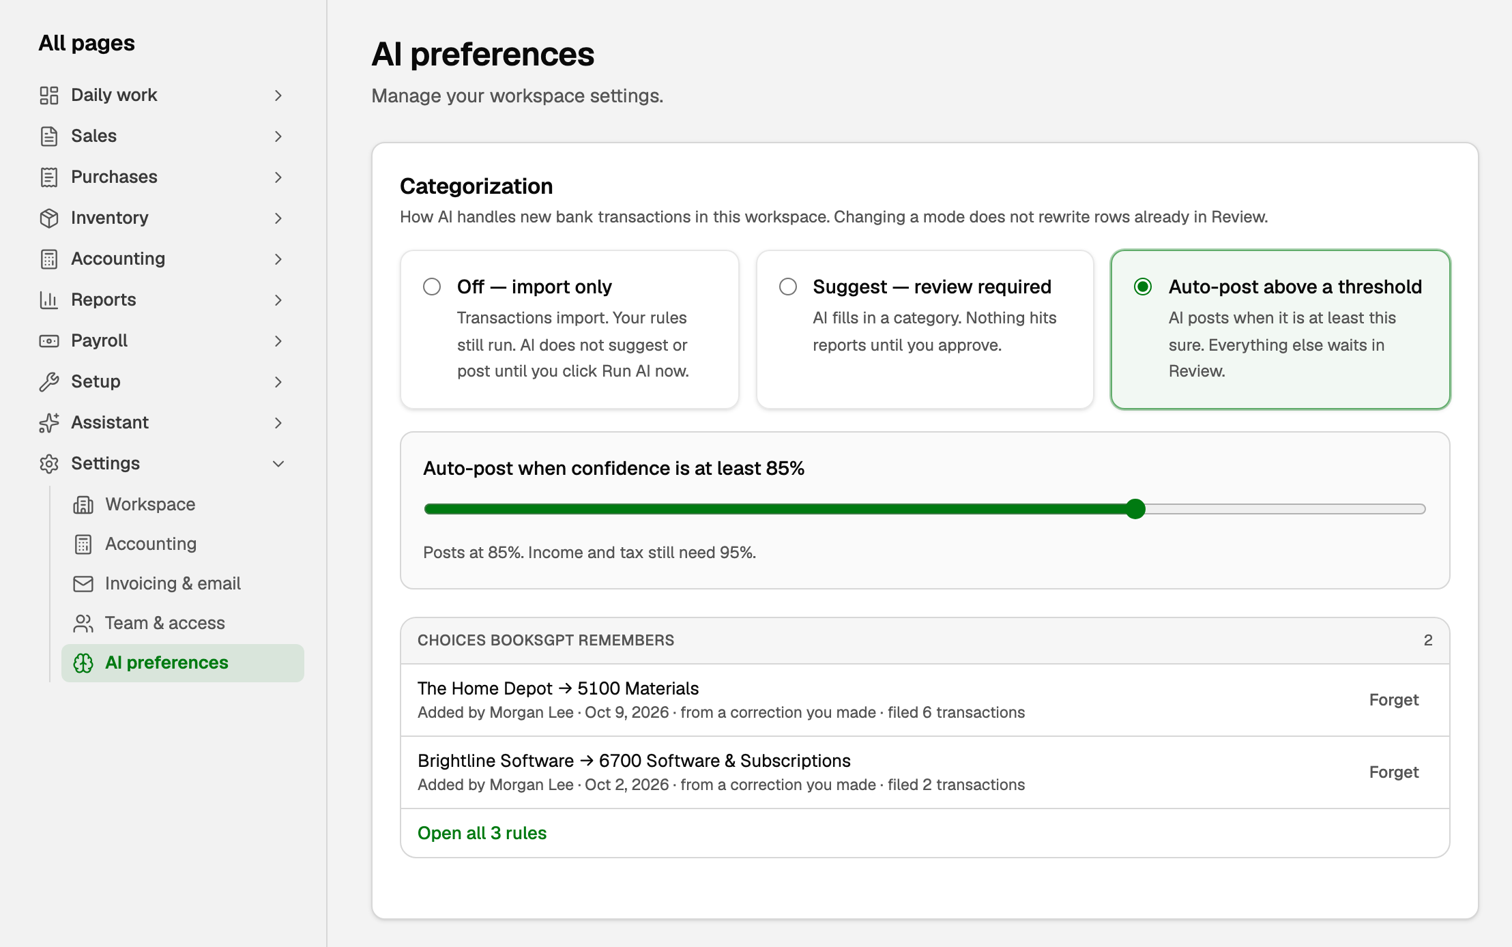Open the Assistant menu item
The image size is (1512, 947).
[162, 423]
